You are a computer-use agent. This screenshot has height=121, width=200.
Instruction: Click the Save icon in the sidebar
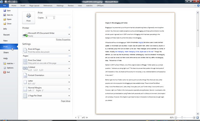tap(5, 11)
